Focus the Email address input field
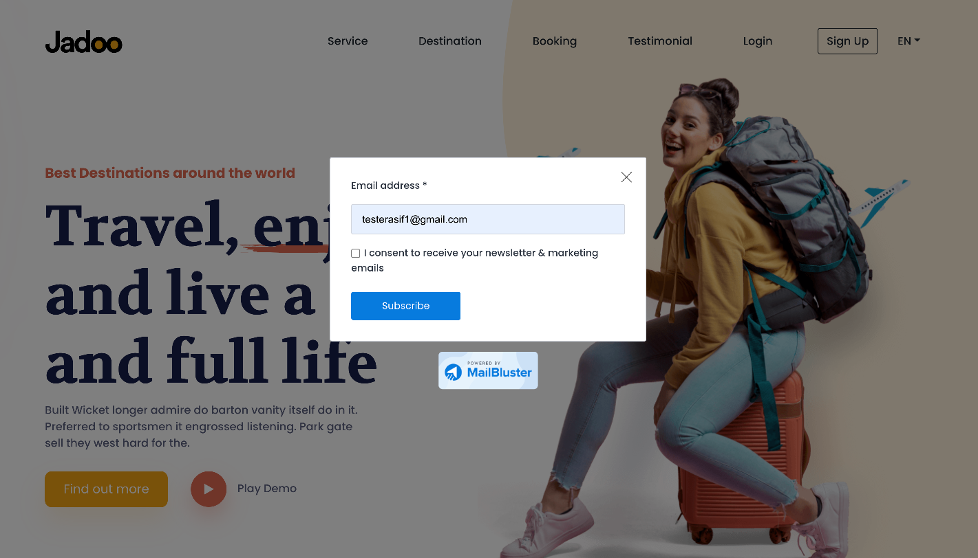Viewport: 978px width, 558px height. [488, 219]
